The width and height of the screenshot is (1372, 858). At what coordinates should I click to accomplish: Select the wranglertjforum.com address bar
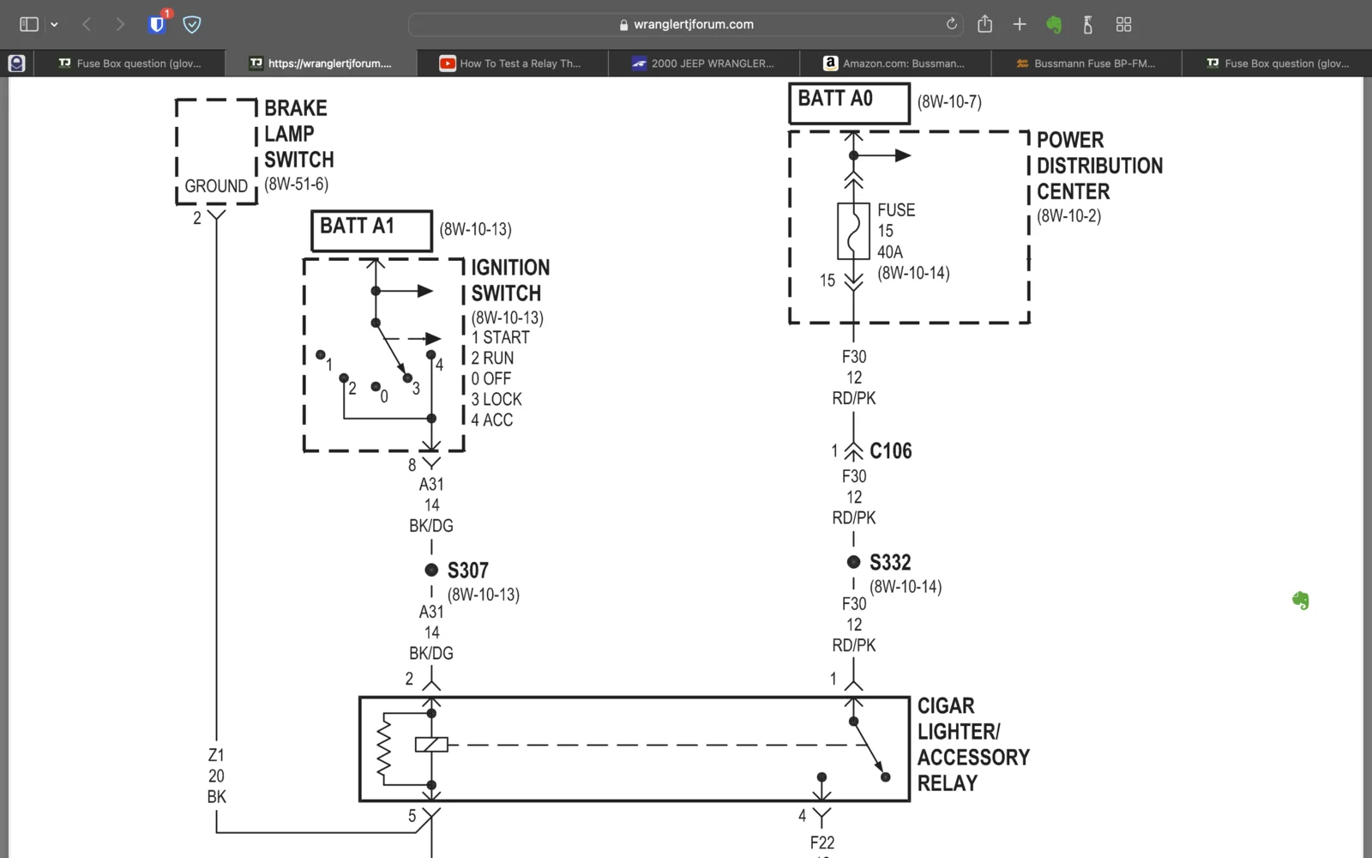pyautogui.click(x=686, y=24)
